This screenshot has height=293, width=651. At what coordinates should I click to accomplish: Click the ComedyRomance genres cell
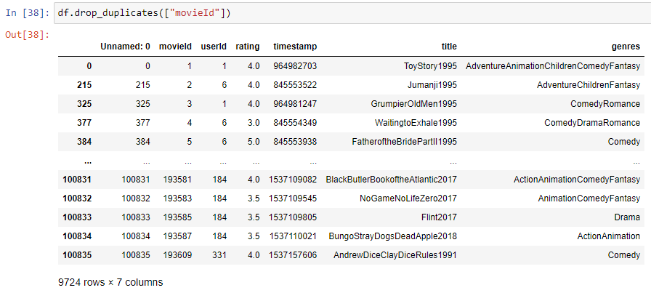tap(605, 104)
